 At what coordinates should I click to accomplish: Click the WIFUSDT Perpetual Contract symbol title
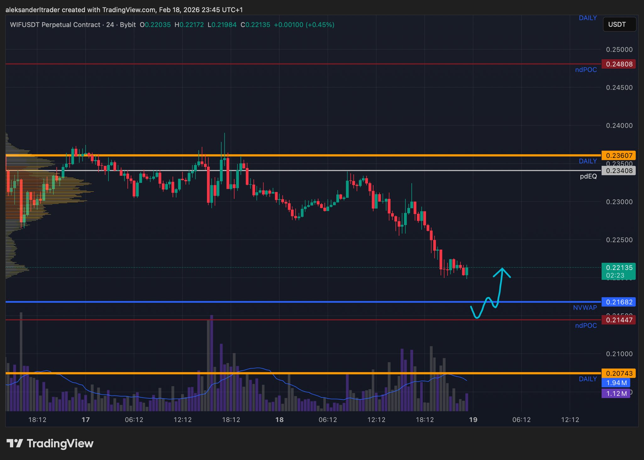pos(55,25)
